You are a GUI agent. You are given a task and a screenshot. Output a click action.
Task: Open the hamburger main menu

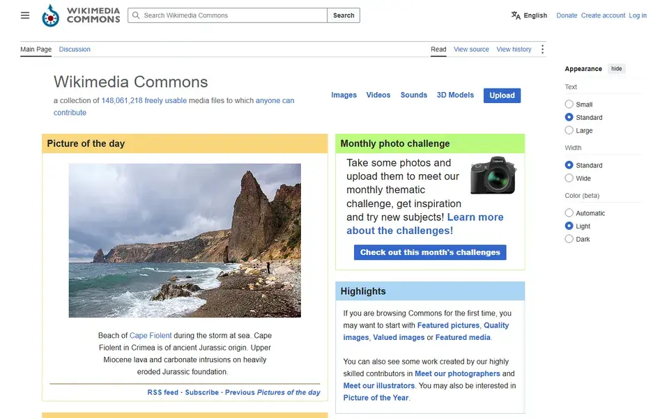(x=25, y=15)
